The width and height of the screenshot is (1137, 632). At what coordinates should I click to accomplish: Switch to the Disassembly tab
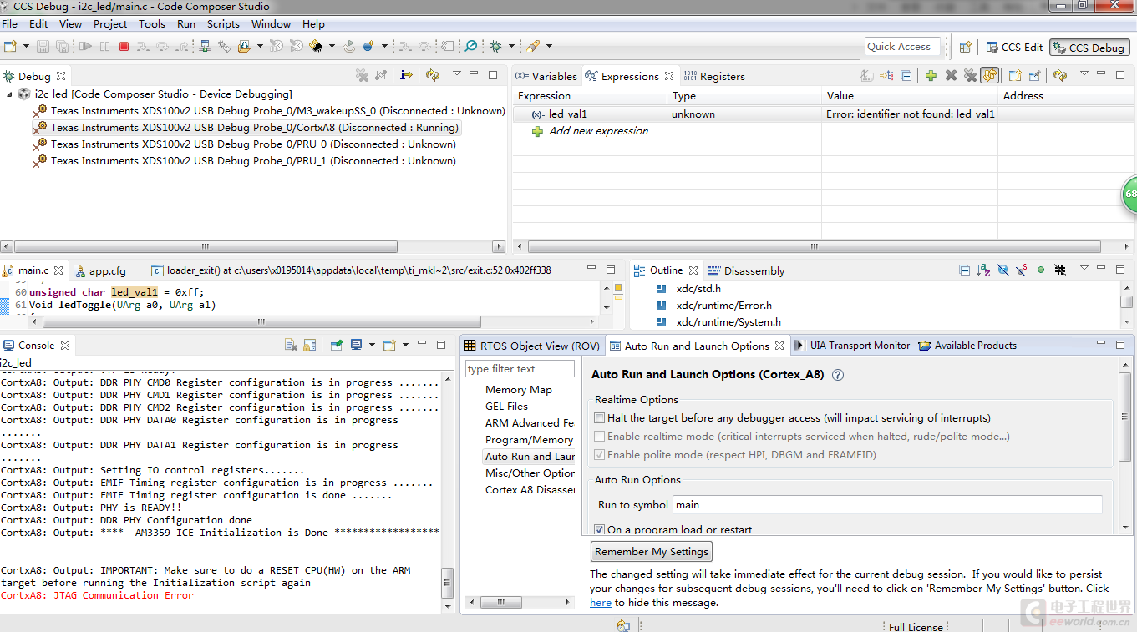(x=746, y=270)
